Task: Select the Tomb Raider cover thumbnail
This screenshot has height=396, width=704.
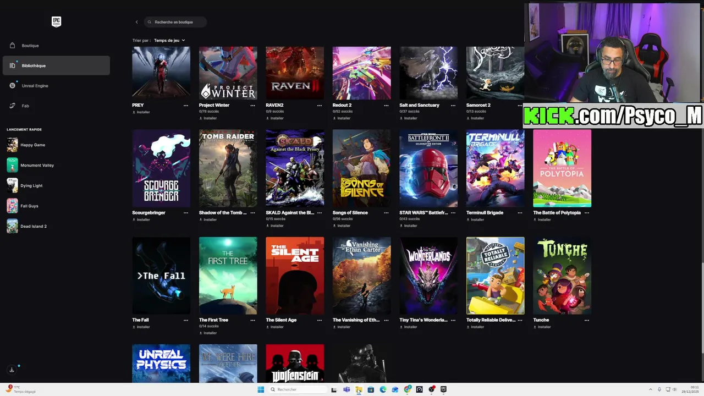Action: 228,168
